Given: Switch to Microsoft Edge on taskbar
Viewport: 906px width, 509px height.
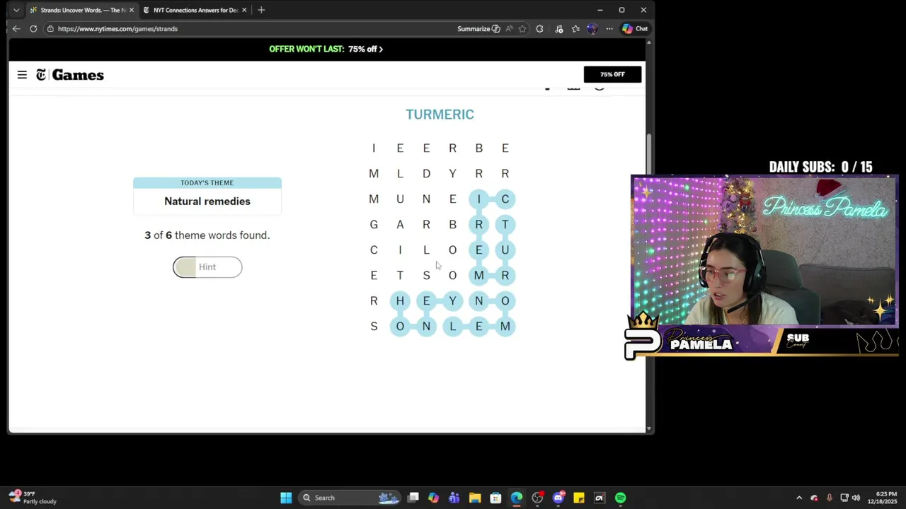Looking at the screenshot, I should coord(516,498).
